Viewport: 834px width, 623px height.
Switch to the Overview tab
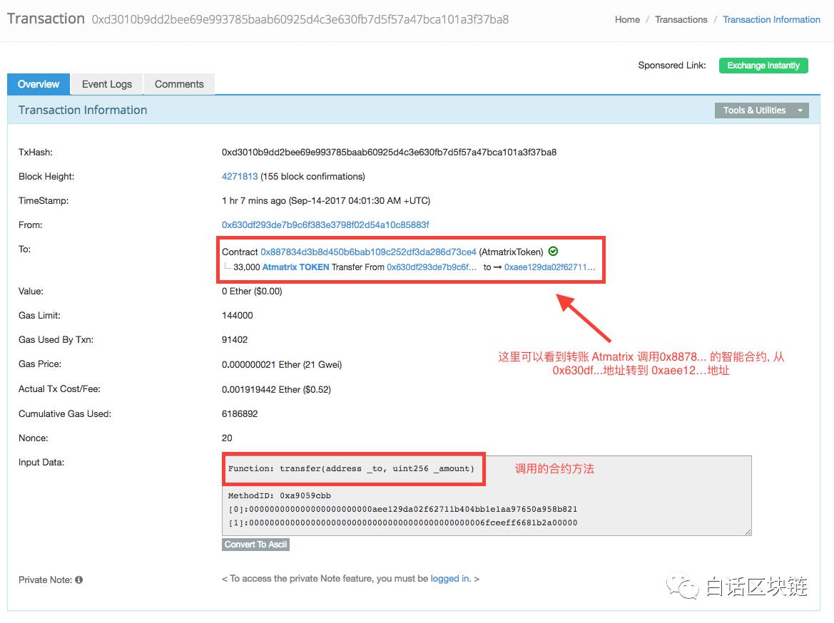click(39, 85)
